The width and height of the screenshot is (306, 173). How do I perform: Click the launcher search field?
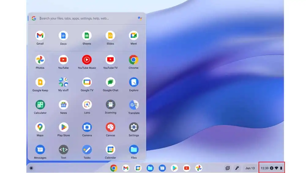(87, 19)
